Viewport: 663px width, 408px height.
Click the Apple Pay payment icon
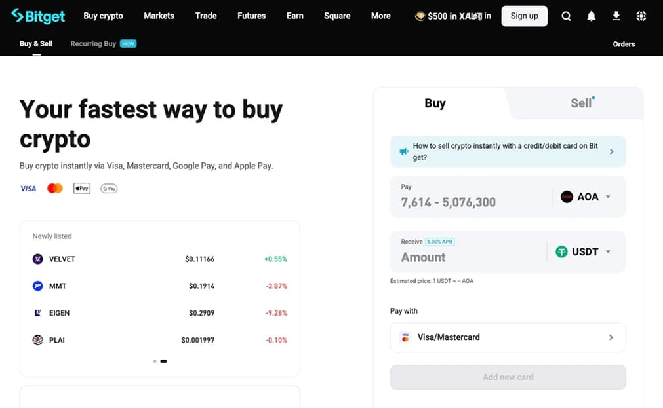(x=81, y=189)
